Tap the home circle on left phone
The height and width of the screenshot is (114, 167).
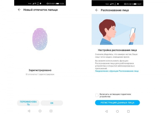pyautogui.click(x=40, y=111)
